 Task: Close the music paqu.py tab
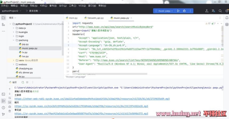point(131,18)
